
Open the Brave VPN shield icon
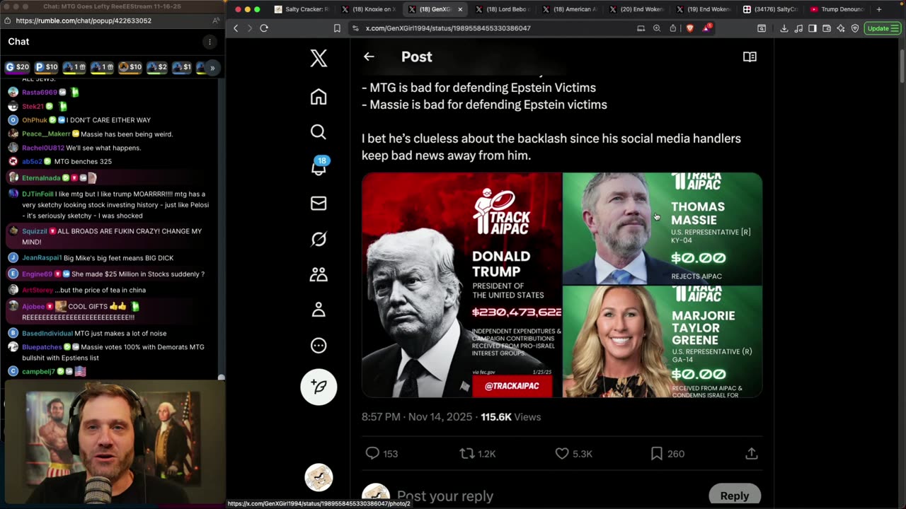(855, 28)
